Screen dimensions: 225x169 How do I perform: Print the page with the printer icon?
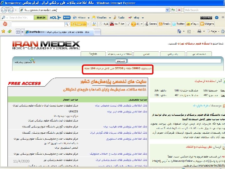[199, 31]
